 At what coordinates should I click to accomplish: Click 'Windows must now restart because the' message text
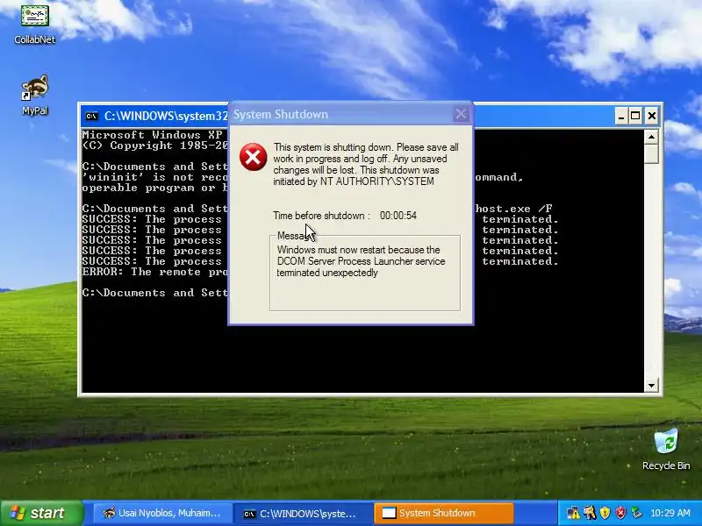[358, 250]
